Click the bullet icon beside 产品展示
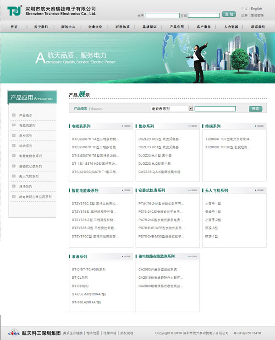Viewport: 275px width, 340px height. click(x=14, y=115)
